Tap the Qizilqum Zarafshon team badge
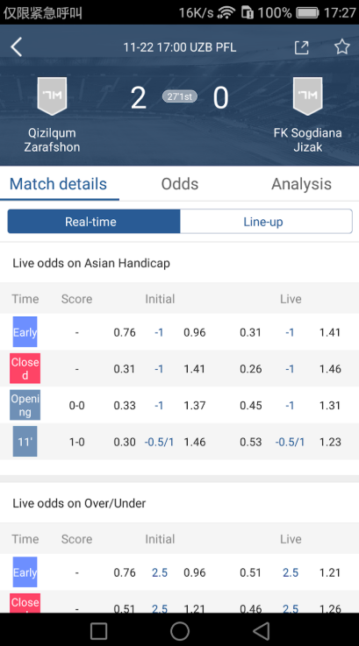This screenshot has height=646, width=359. pyautogui.click(x=52, y=96)
